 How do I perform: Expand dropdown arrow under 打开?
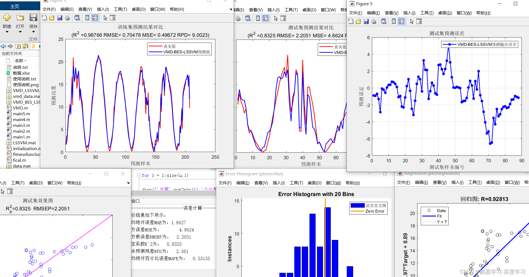click(x=20, y=32)
